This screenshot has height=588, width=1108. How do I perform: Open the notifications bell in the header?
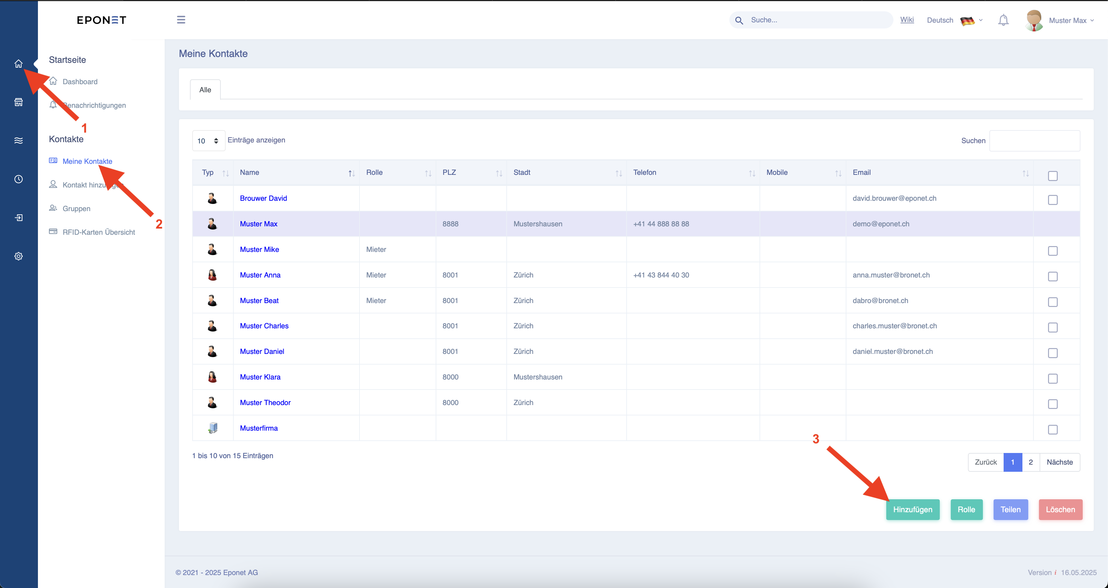(x=1003, y=20)
